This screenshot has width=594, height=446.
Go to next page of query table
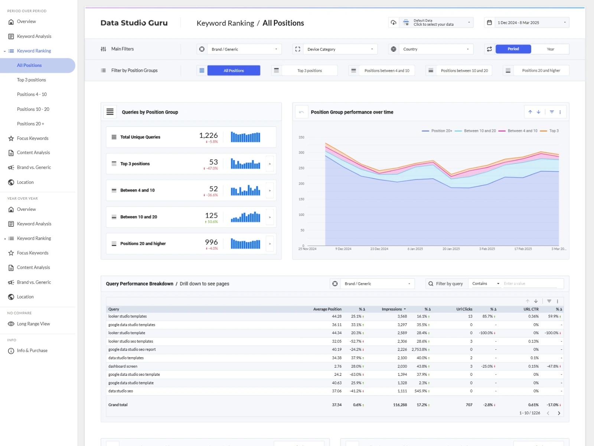click(559, 413)
